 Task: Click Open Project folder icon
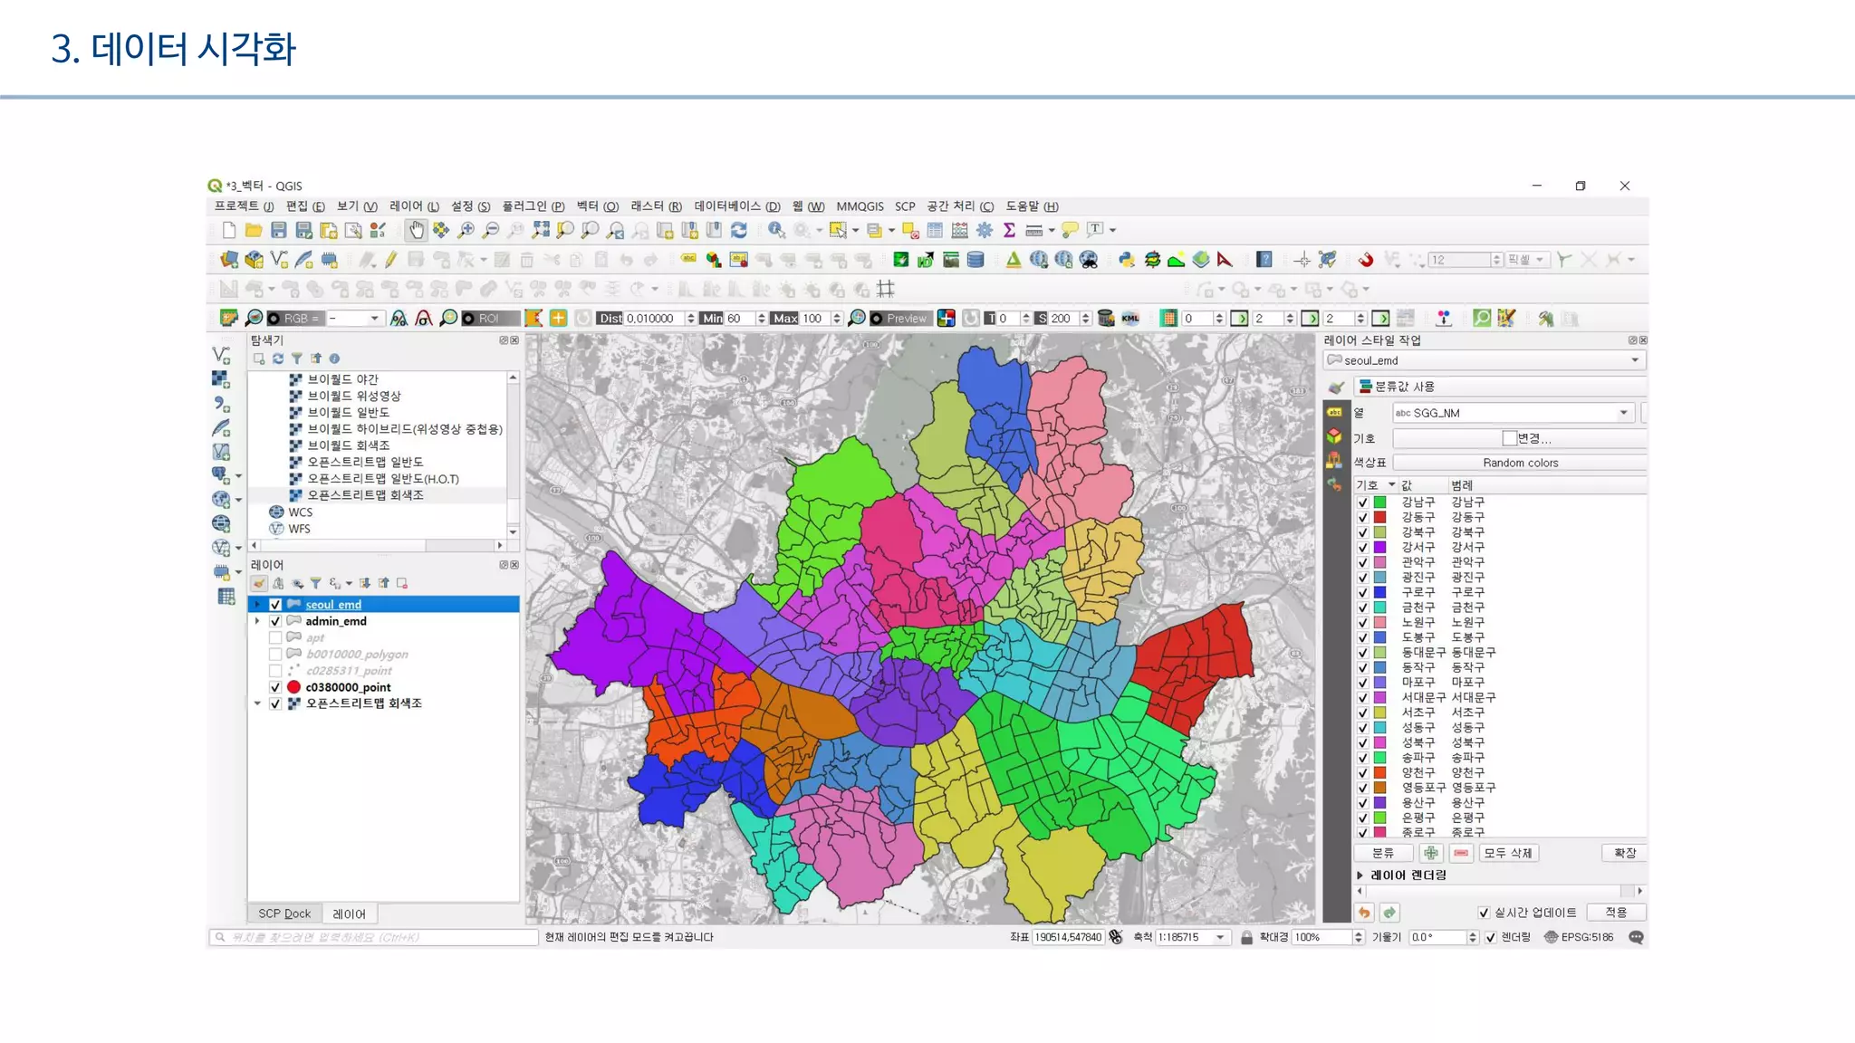click(254, 230)
